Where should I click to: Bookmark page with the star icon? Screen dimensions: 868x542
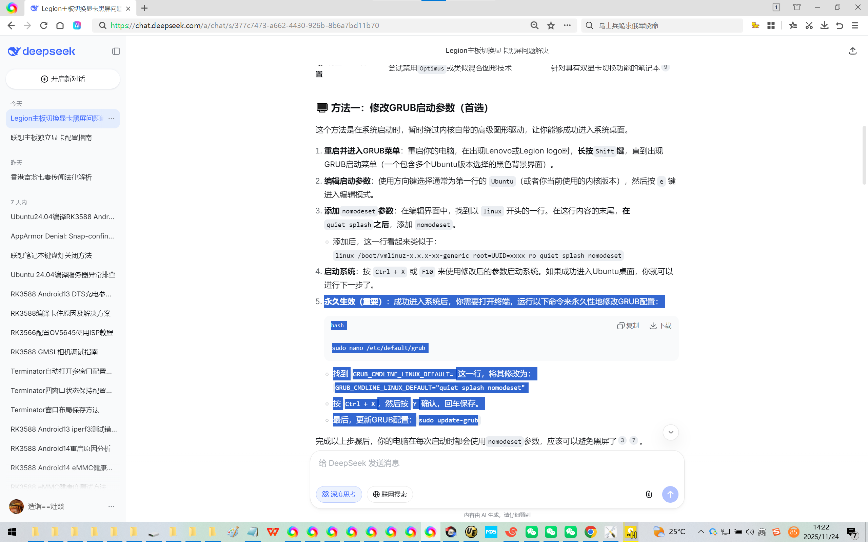[x=551, y=25]
